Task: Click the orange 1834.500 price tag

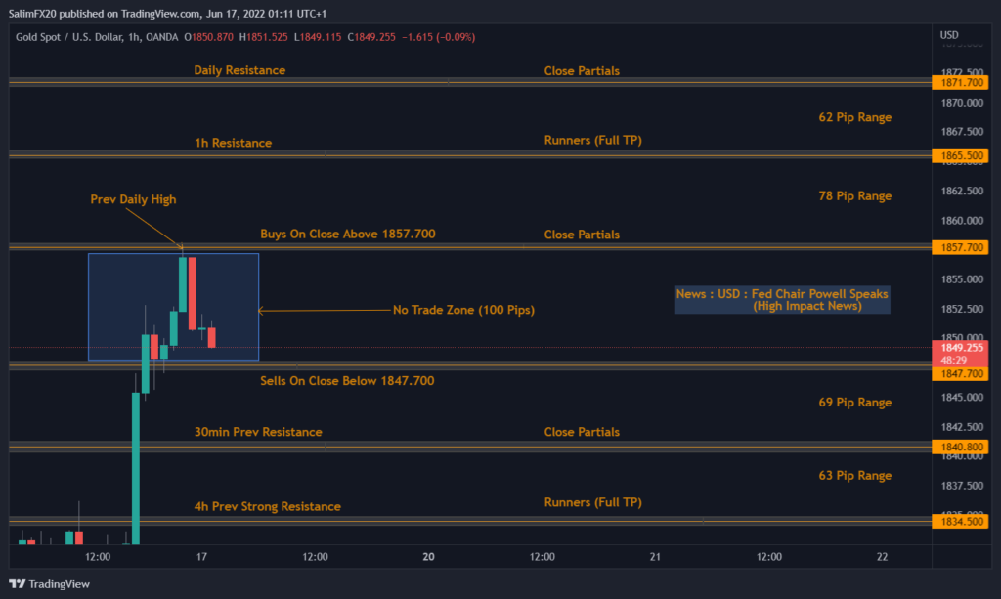Action: [x=960, y=521]
